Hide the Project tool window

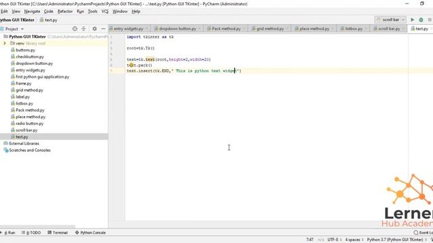(103, 28)
